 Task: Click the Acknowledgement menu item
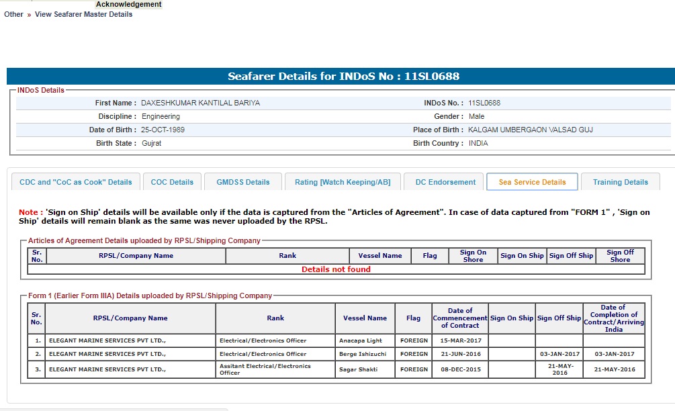point(128,4)
